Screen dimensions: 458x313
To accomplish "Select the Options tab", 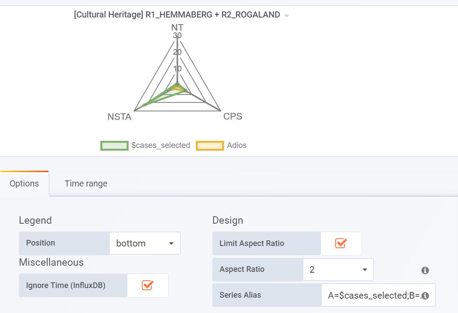I will (x=24, y=183).
